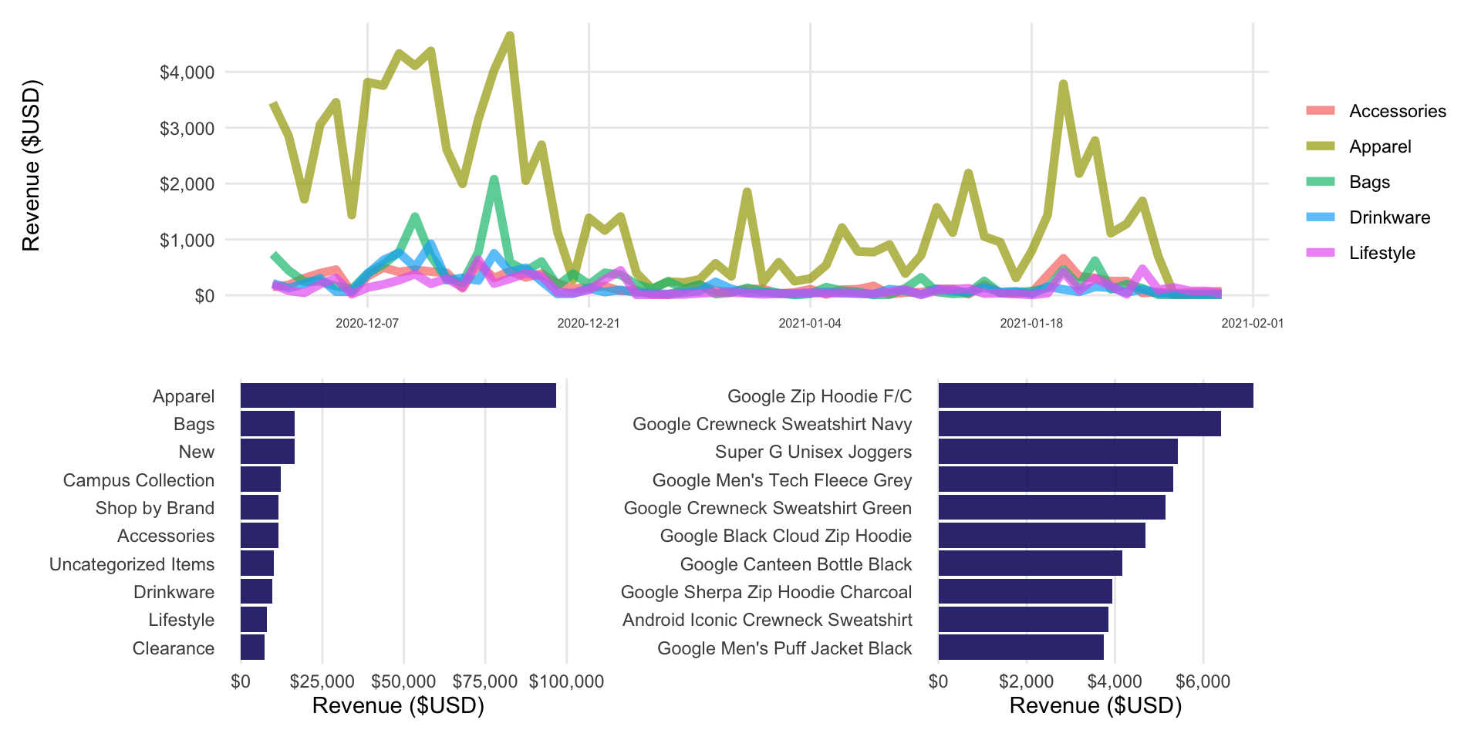Click the Accessories legend color swatch
This screenshot has height=740, width=1481.
1320,111
